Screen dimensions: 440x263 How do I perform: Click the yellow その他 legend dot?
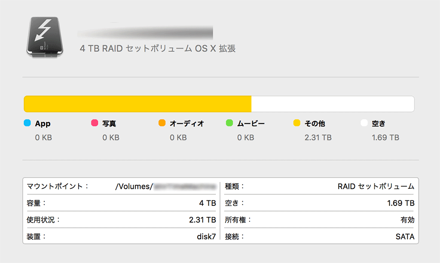coord(296,124)
